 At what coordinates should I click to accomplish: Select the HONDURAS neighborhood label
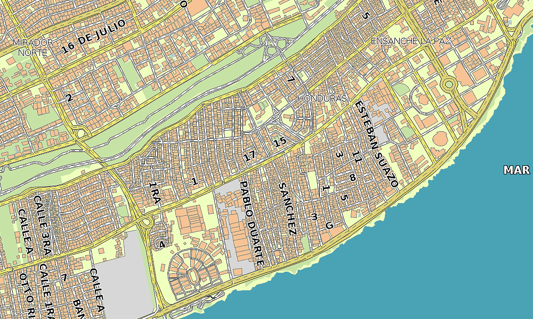click(322, 98)
